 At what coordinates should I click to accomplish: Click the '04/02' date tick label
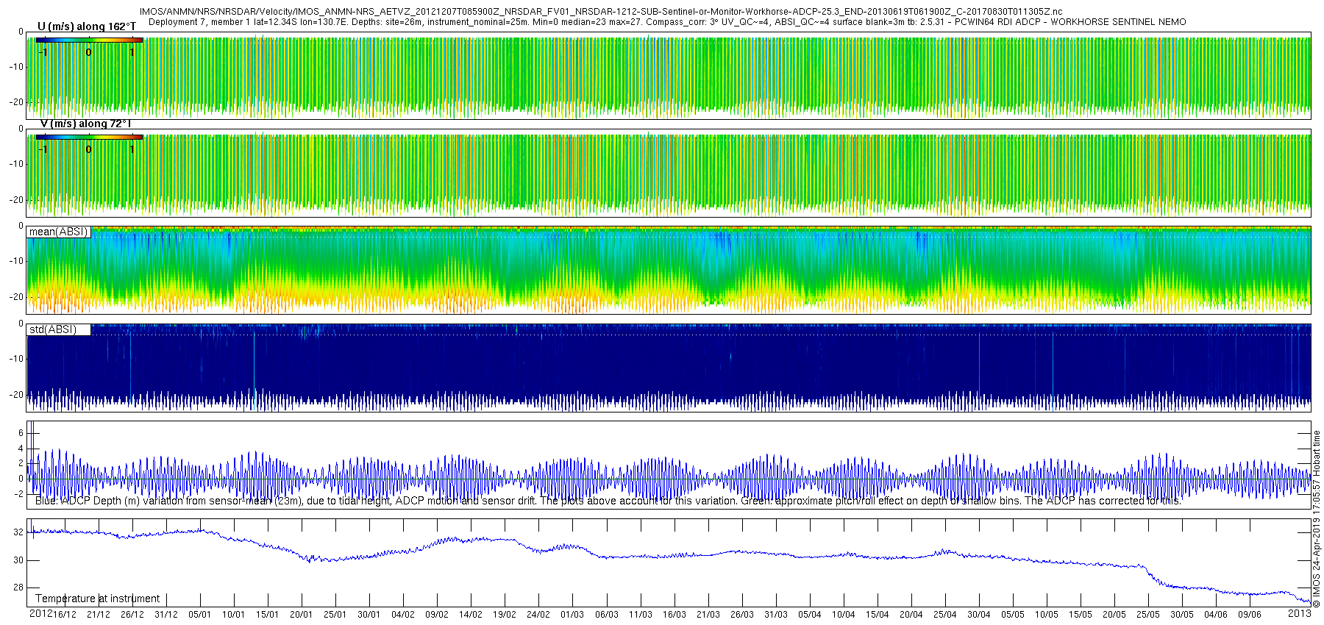pos(403,615)
